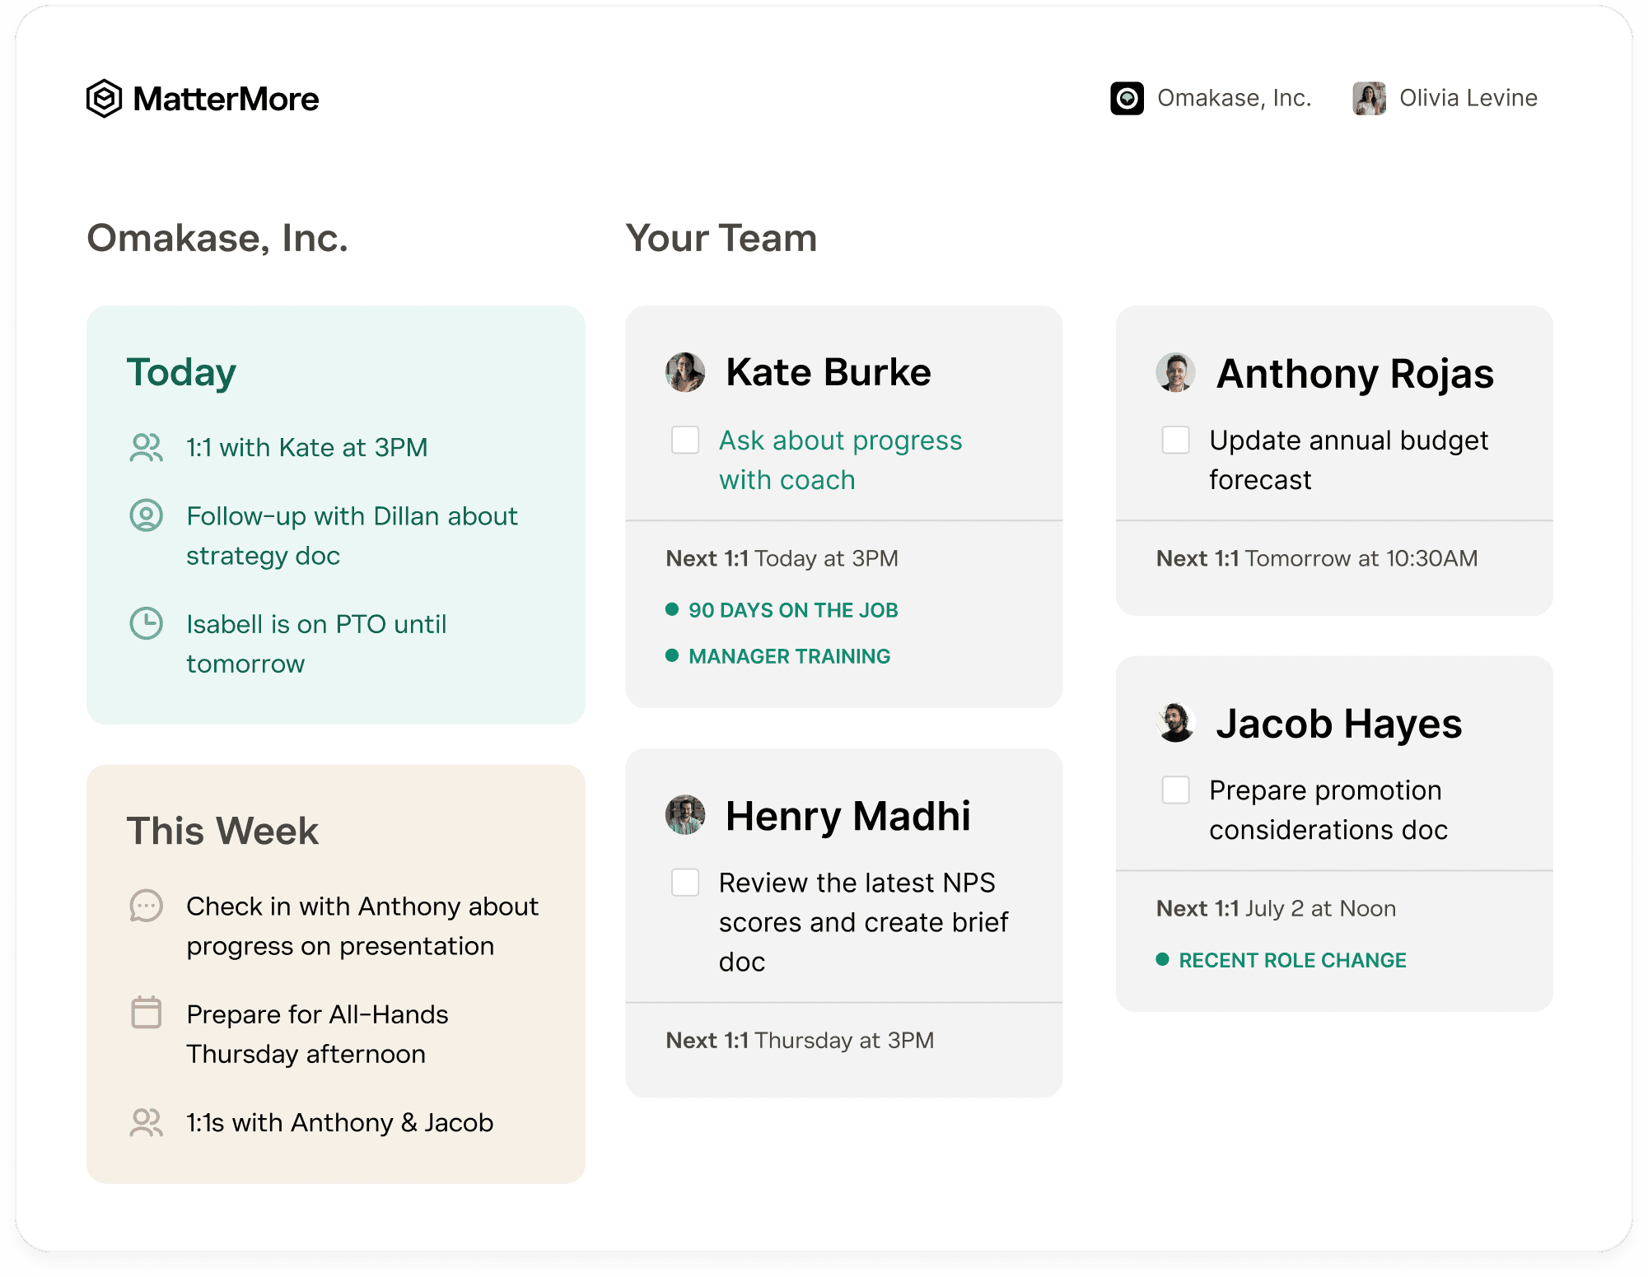Screen dimensions: 1648x1277
Task: Mark 'Update annual budget forecast' complete
Action: point(1175,440)
